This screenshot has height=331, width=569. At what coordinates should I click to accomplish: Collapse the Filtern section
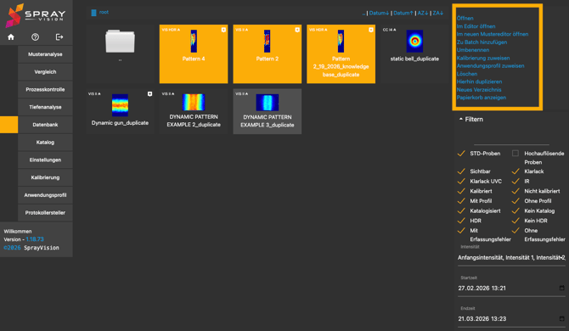pos(471,120)
